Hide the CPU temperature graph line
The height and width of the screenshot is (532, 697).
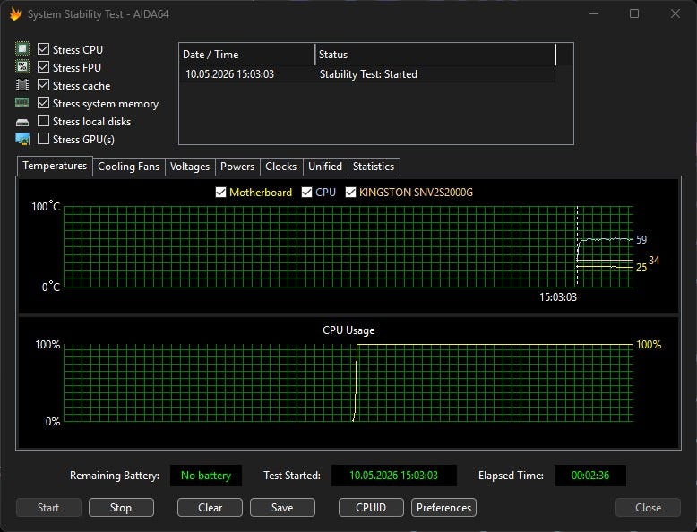tap(306, 192)
